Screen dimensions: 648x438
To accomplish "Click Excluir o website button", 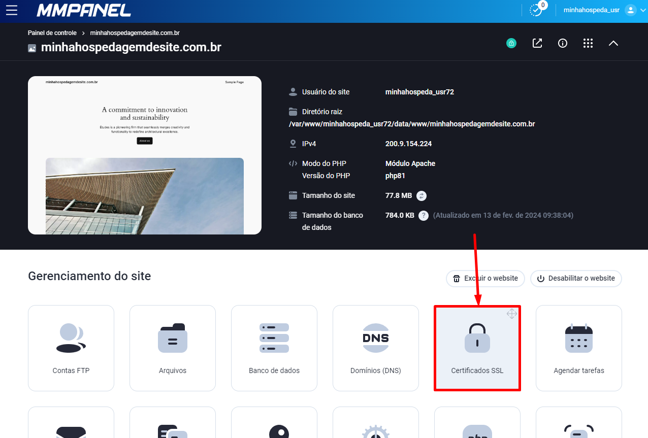I will 485,278.
